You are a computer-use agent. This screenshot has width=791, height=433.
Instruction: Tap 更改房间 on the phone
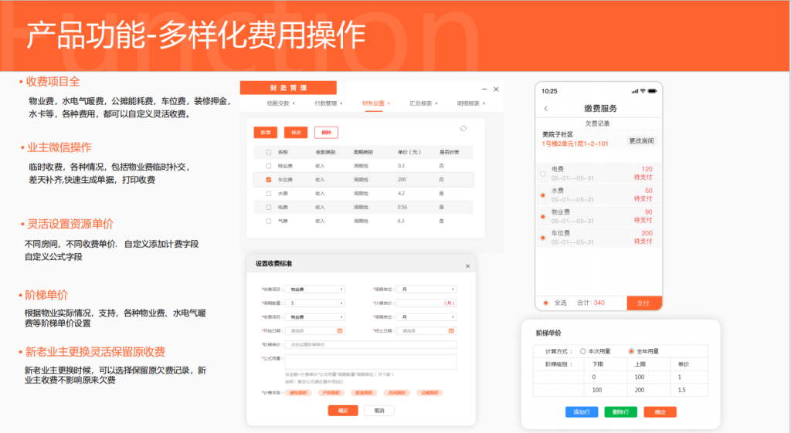641,140
